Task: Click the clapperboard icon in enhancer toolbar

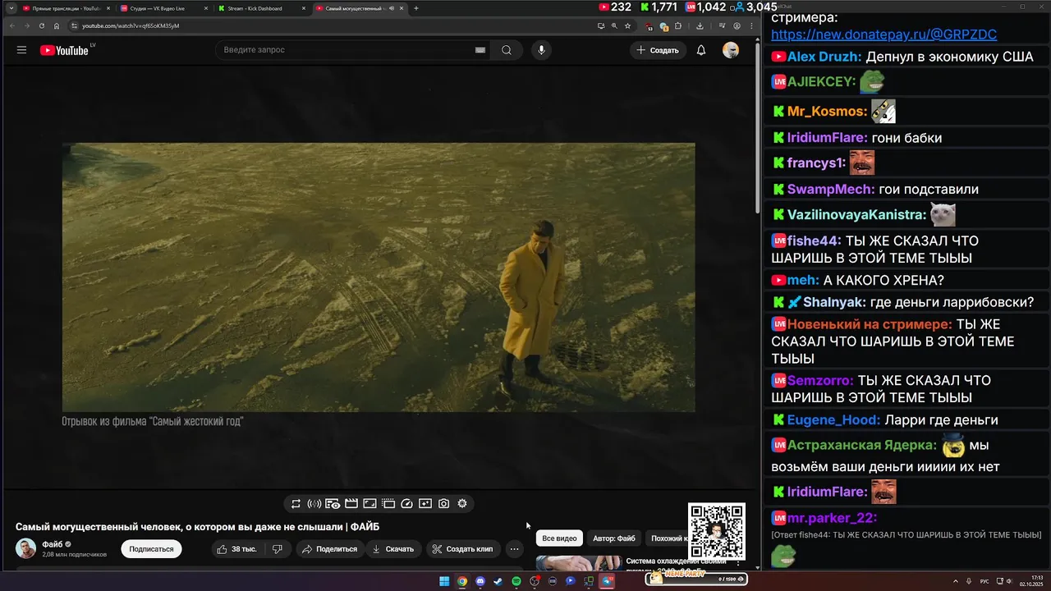Action: click(351, 504)
